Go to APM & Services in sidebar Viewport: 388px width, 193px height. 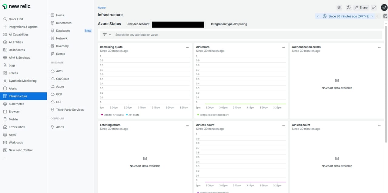pyautogui.click(x=19, y=58)
